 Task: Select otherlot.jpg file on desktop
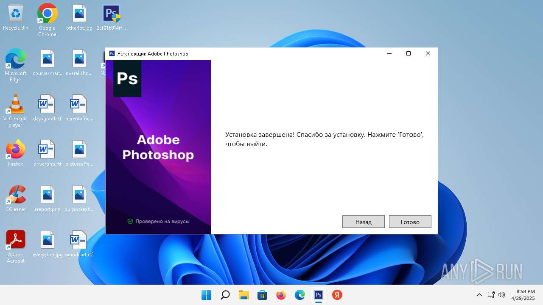click(x=79, y=18)
